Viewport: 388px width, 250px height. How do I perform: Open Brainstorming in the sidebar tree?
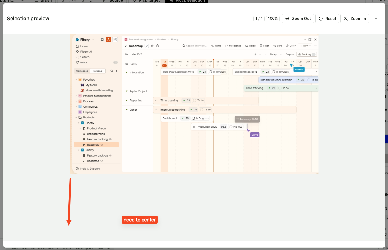(x=96, y=134)
